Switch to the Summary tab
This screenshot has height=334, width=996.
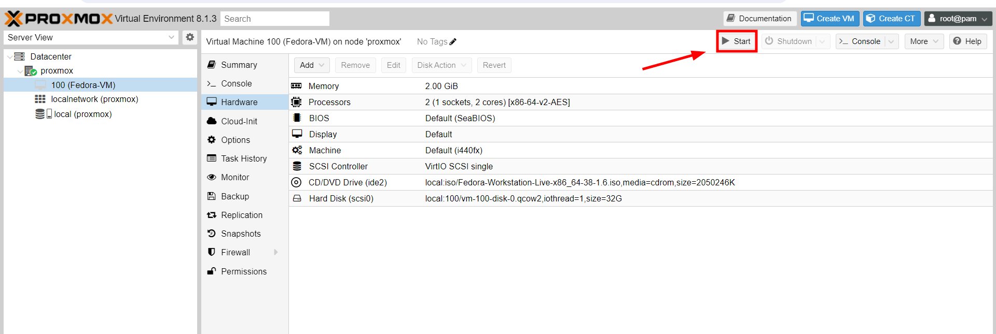239,65
